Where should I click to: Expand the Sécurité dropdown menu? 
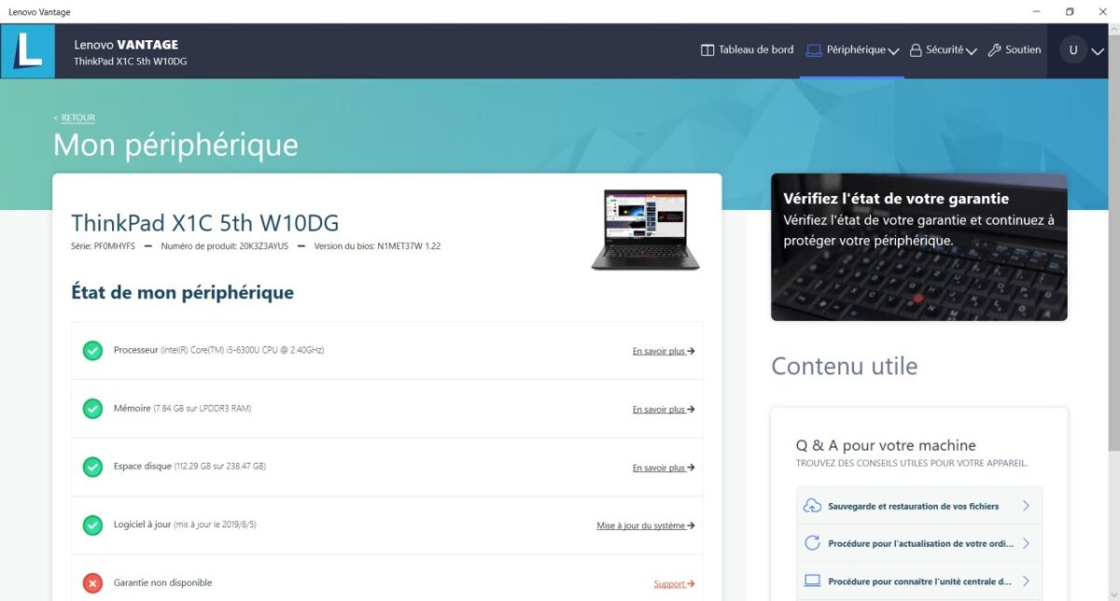click(943, 50)
